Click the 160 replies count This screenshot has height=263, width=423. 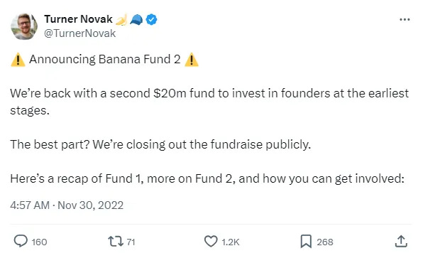[x=39, y=242]
